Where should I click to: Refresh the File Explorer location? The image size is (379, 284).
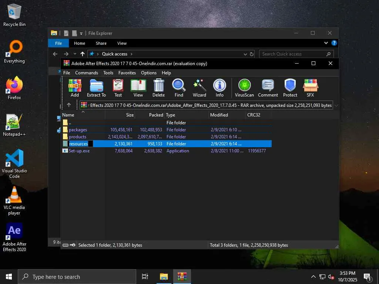[x=252, y=54]
